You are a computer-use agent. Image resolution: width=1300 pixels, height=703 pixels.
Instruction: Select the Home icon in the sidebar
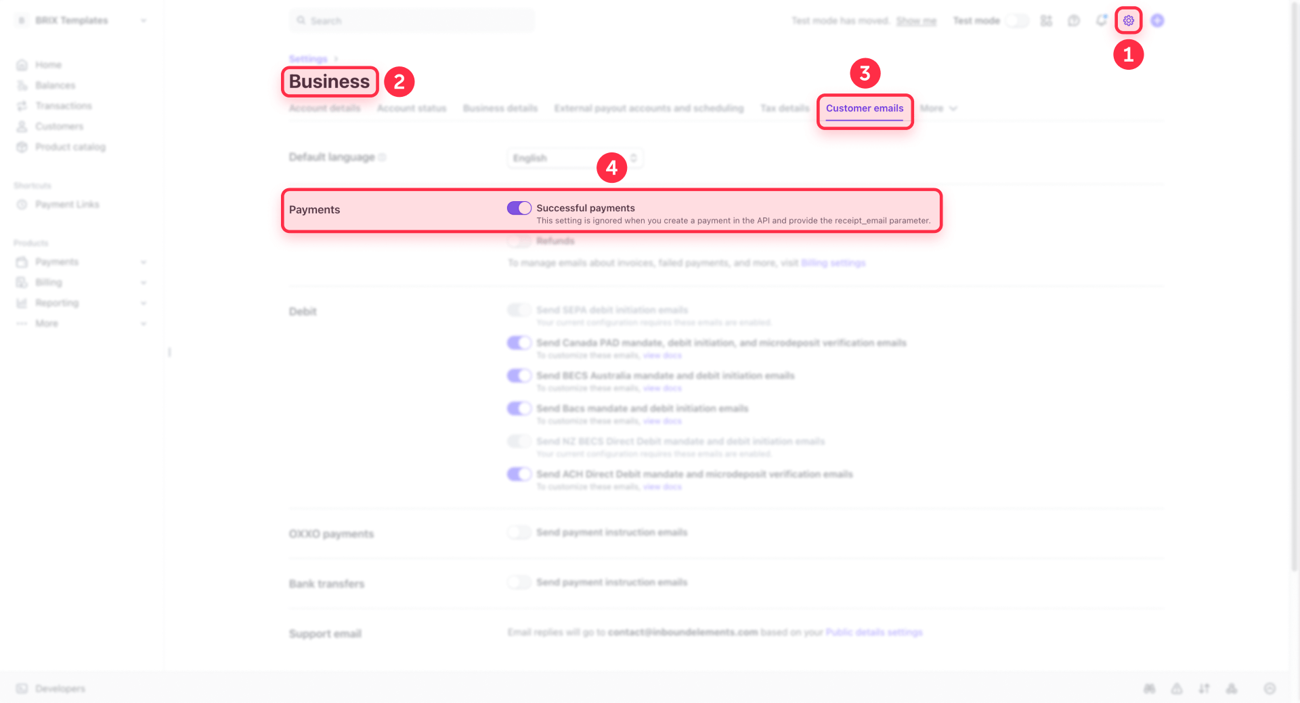[x=22, y=64]
